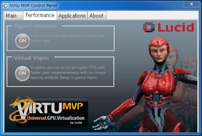Select the Performance tab
202x136 pixels.
tap(40, 15)
